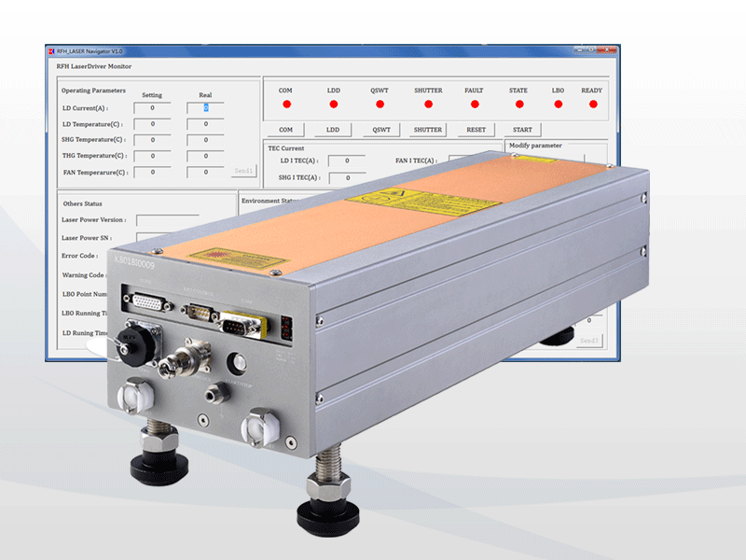
Task: Hit the RESET button
Action: [x=476, y=130]
